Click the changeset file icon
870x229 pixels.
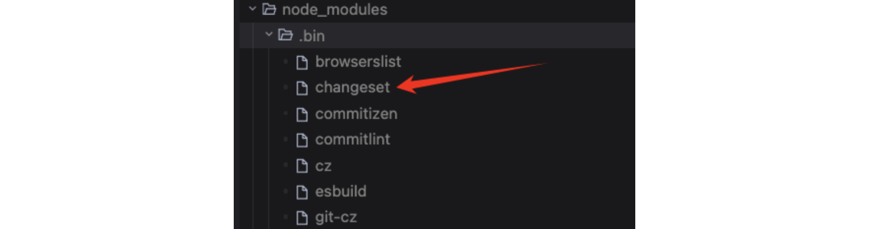coord(302,88)
